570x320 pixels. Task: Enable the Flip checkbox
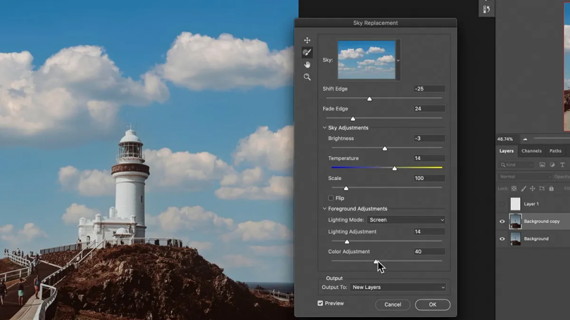[x=331, y=198]
